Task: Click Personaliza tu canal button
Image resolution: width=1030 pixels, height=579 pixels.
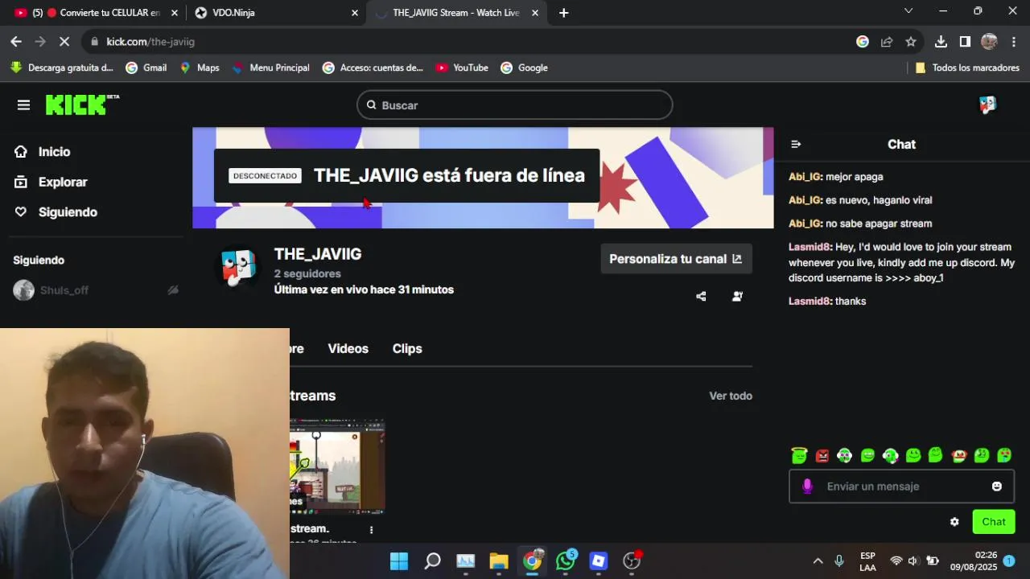Action: 676,259
